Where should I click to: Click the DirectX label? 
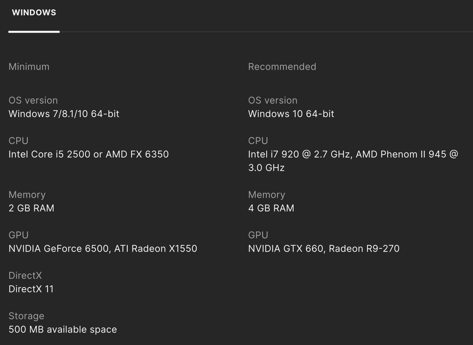[25, 276]
